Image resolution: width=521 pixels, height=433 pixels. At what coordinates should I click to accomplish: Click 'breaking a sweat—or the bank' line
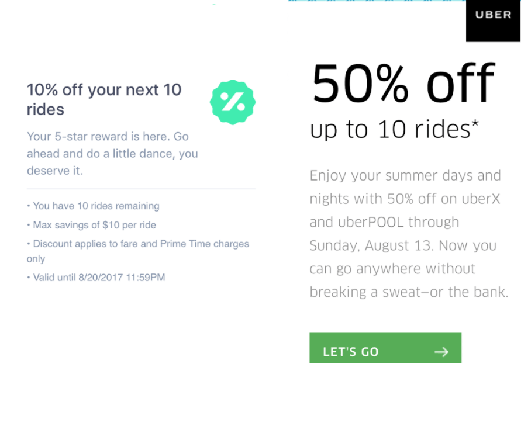point(409,292)
